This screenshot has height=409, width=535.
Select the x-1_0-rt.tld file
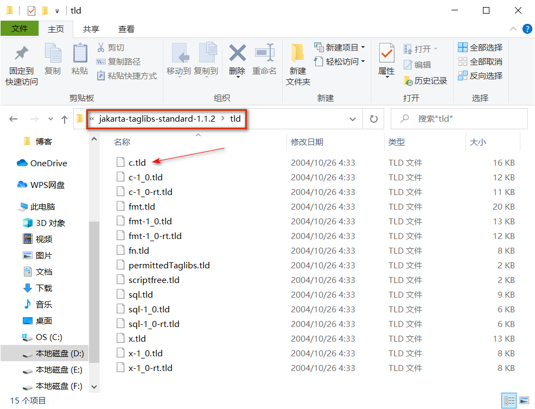(150, 368)
